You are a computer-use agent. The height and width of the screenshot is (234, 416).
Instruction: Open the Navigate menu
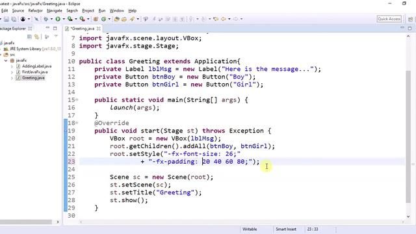click(x=55, y=10)
